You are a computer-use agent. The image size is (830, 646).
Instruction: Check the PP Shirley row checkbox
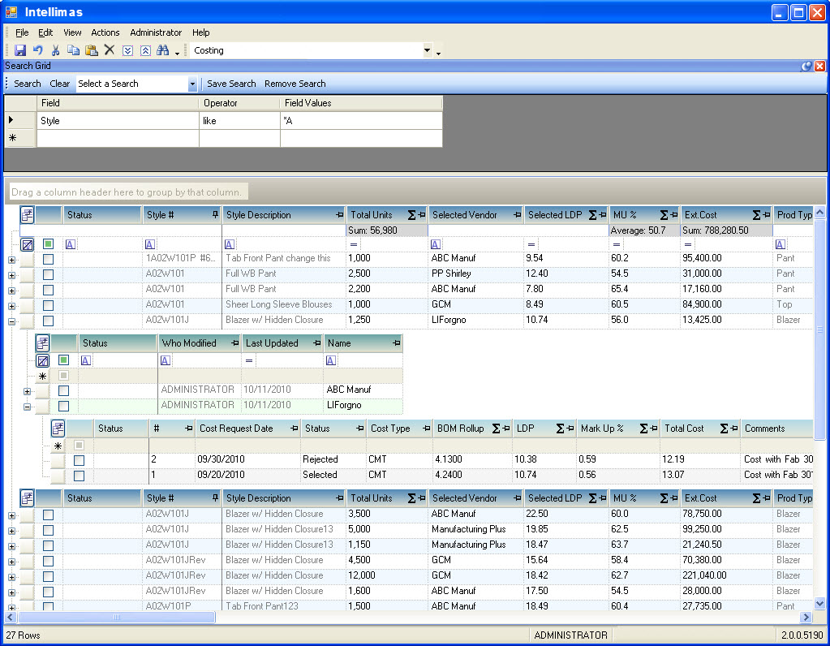pos(49,274)
